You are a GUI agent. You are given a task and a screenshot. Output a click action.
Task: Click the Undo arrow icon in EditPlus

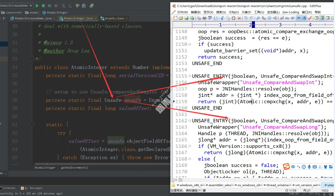pyautogui.click(x=246, y=18)
